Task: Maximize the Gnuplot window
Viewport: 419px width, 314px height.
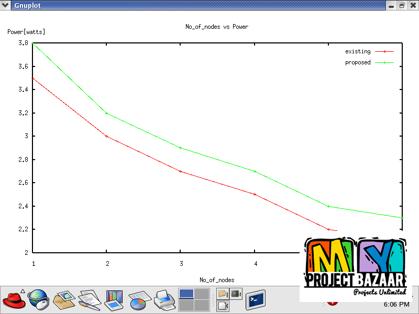Action: pos(402,5)
